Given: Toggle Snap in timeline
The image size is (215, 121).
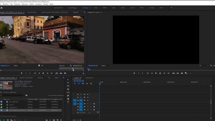Looking at the screenshot, I should tap(79, 84).
